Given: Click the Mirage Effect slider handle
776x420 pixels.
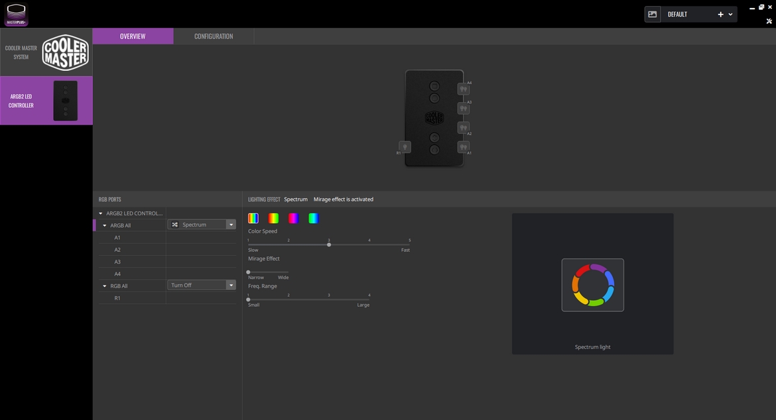Looking at the screenshot, I should 249,272.
